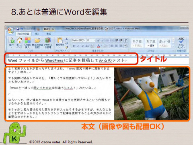Screen dimensions: 193x145
Task: Click the Cut scissors icon
Action: pos(67,39)
